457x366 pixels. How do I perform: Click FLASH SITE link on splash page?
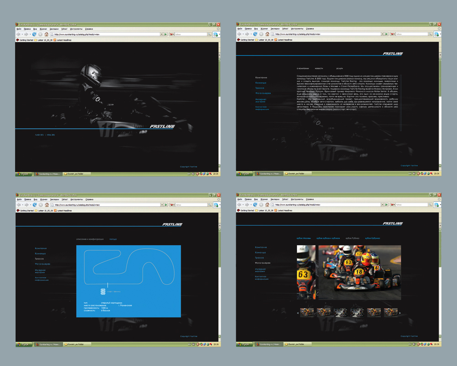pyautogui.click(x=39, y=135)
